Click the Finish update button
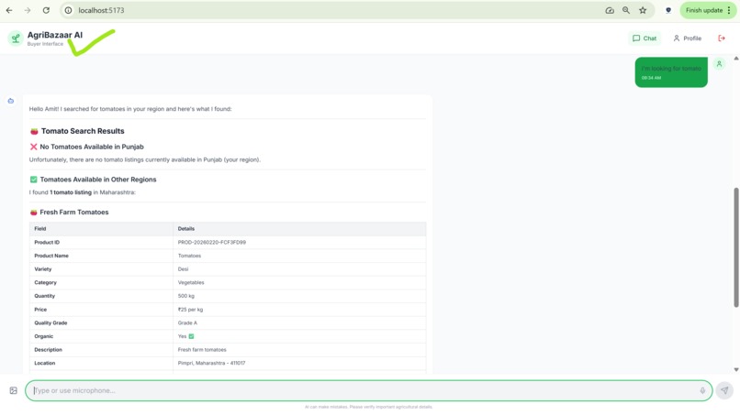 pos(708,10)
